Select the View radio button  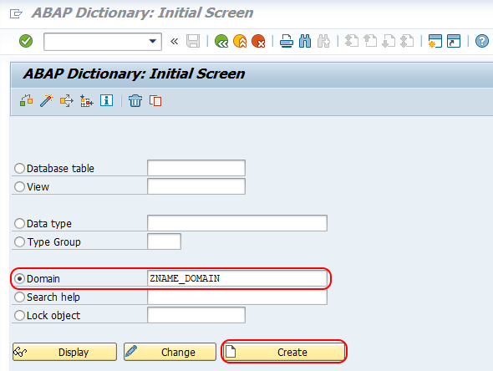point(19,187)
